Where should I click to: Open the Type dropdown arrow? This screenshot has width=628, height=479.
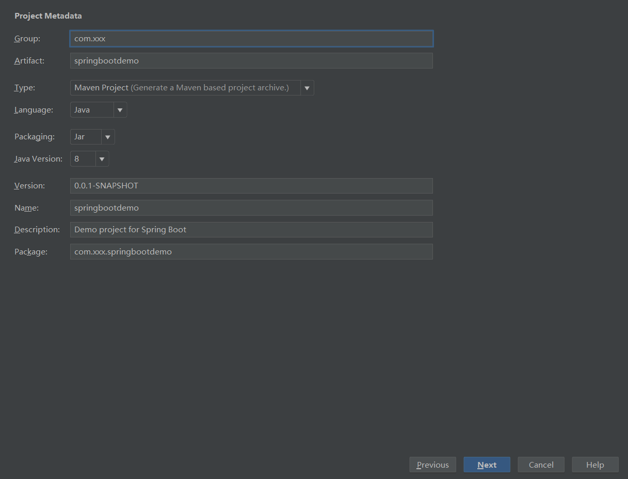(x=307, y=88)
